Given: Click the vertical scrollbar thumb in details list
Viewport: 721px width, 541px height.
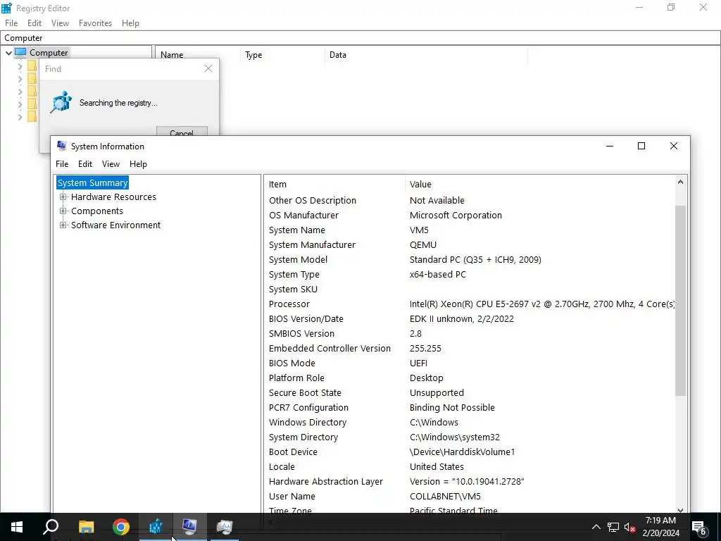Looking at the screenshot, I should (x=681, y=300).
